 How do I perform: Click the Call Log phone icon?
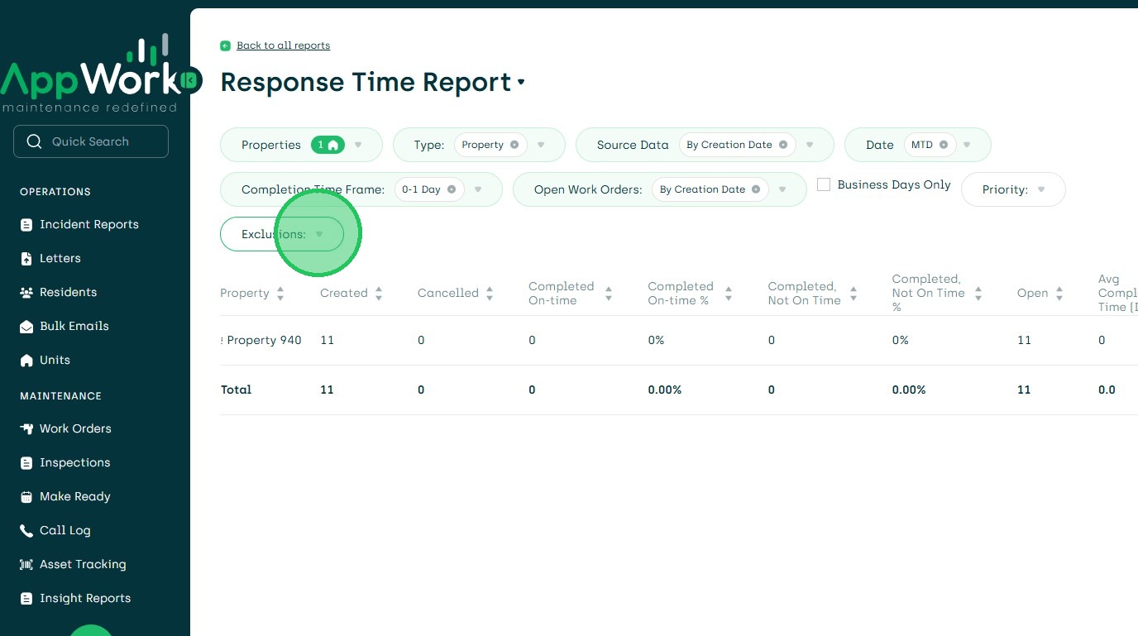tap(26, 531)
